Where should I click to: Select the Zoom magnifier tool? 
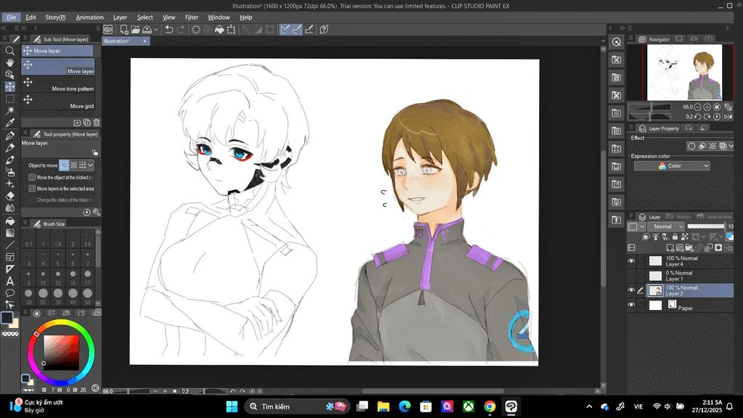click(10, 51)
